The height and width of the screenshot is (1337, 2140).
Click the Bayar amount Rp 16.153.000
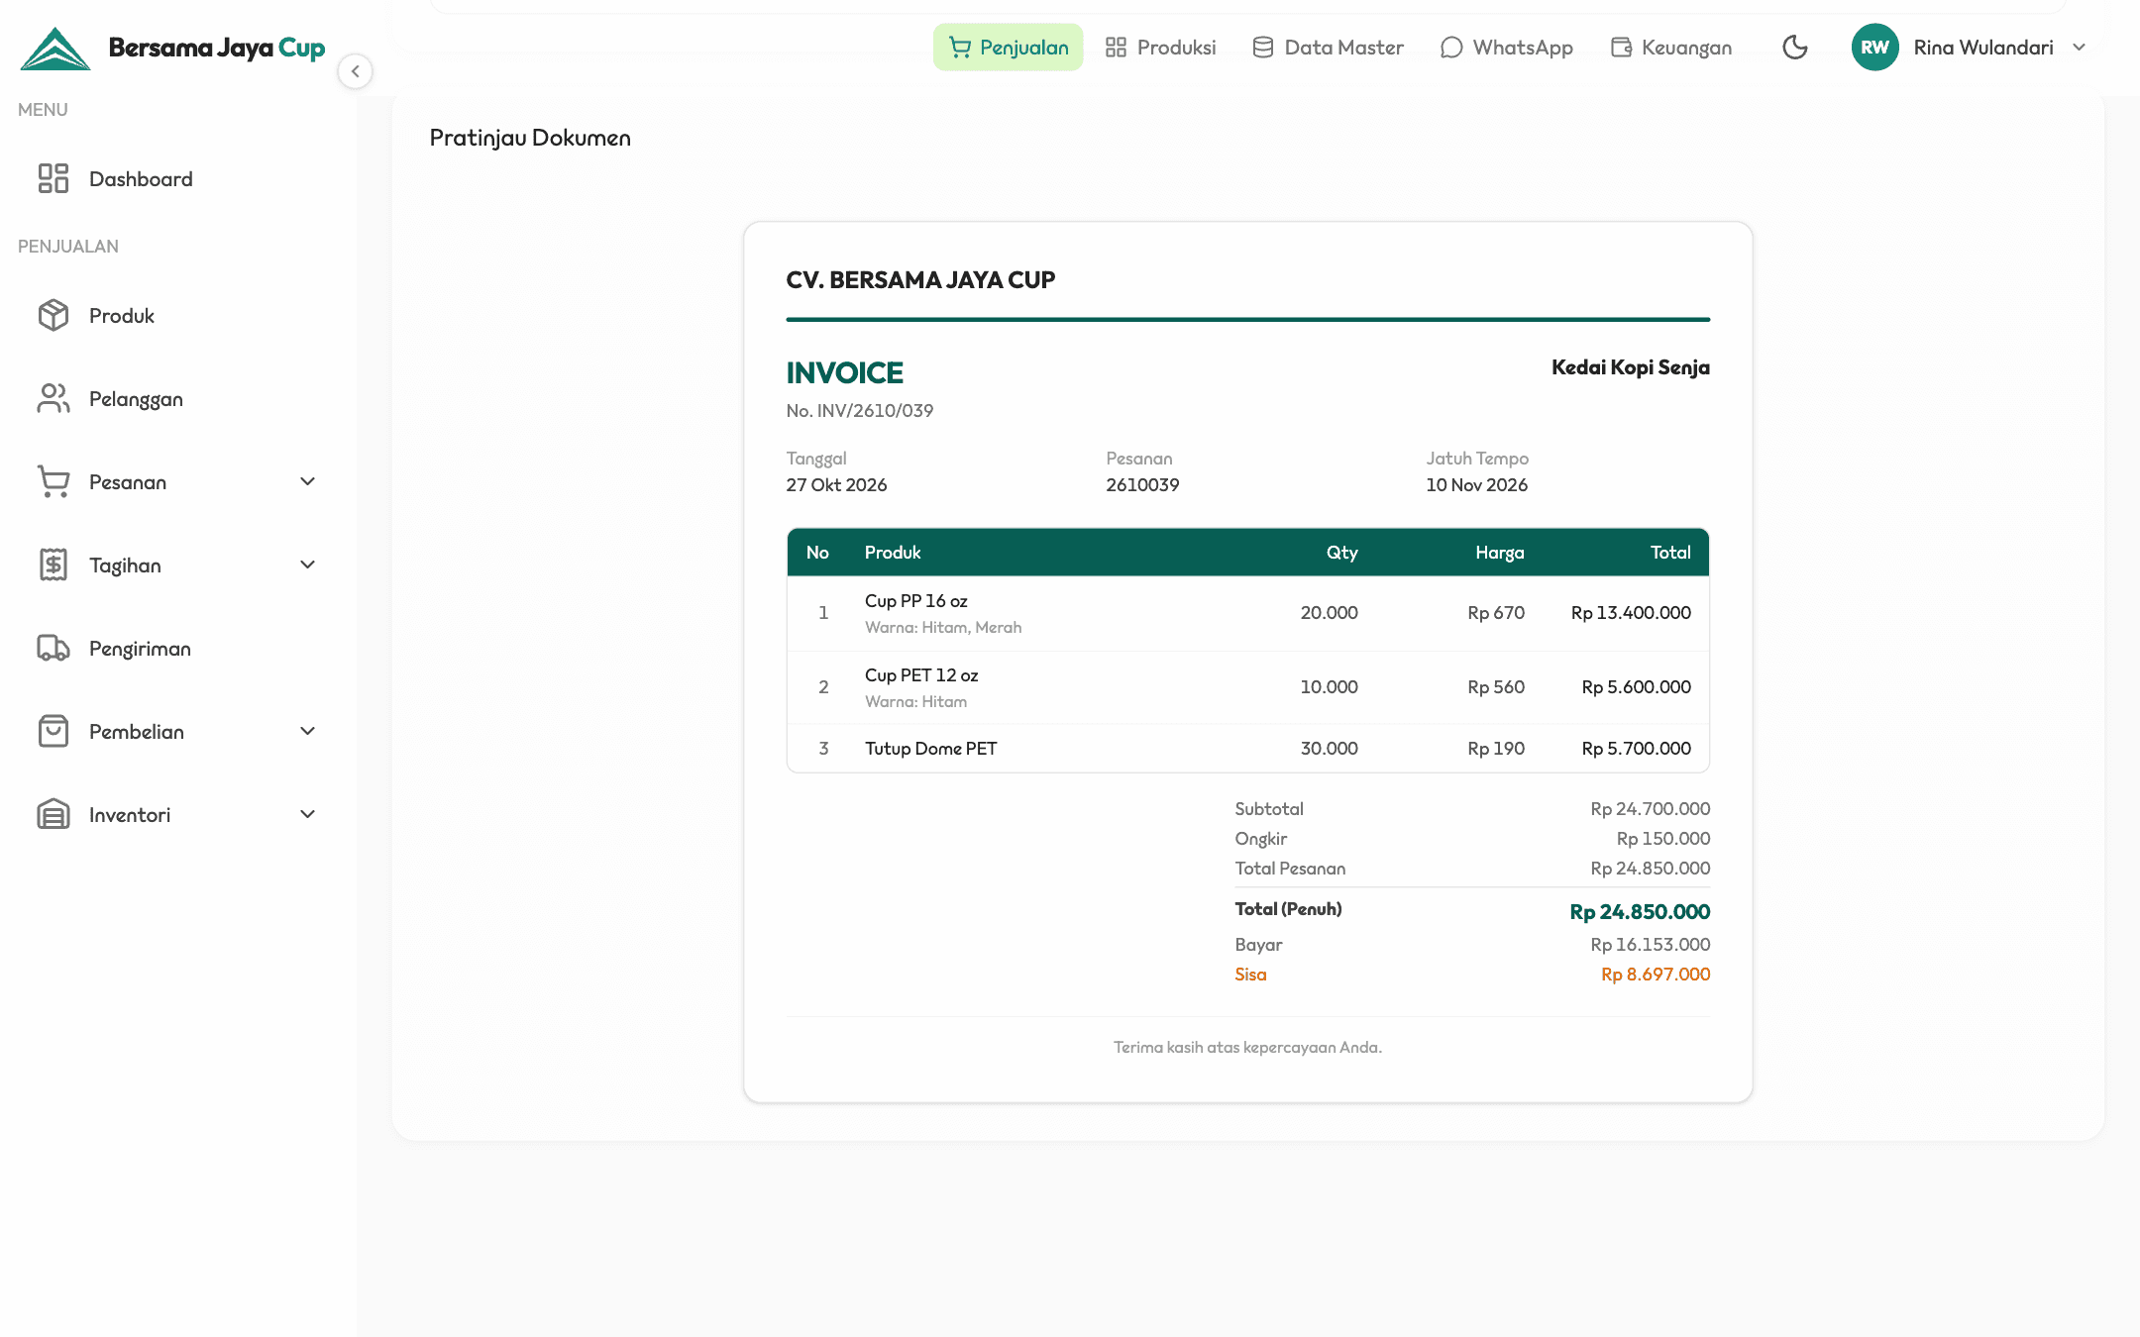pyautogui.click(x=1651, y=945)
